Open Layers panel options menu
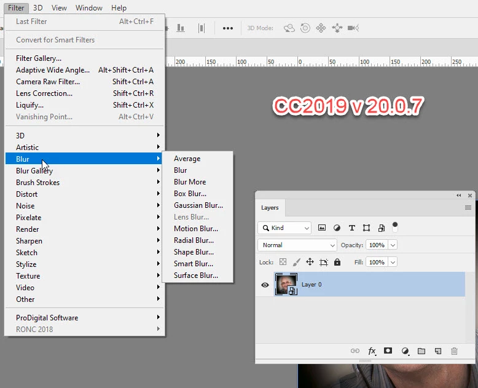Screen dimensions: 478x388 (x=468, y=207)
